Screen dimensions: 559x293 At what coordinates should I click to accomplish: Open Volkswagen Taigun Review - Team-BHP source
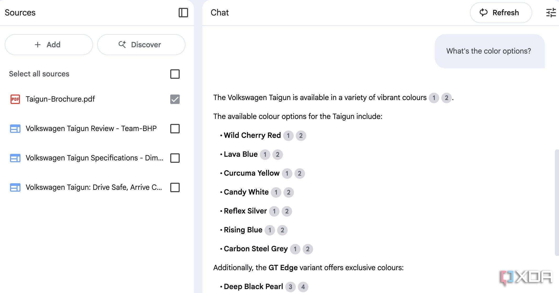[91, 128]
